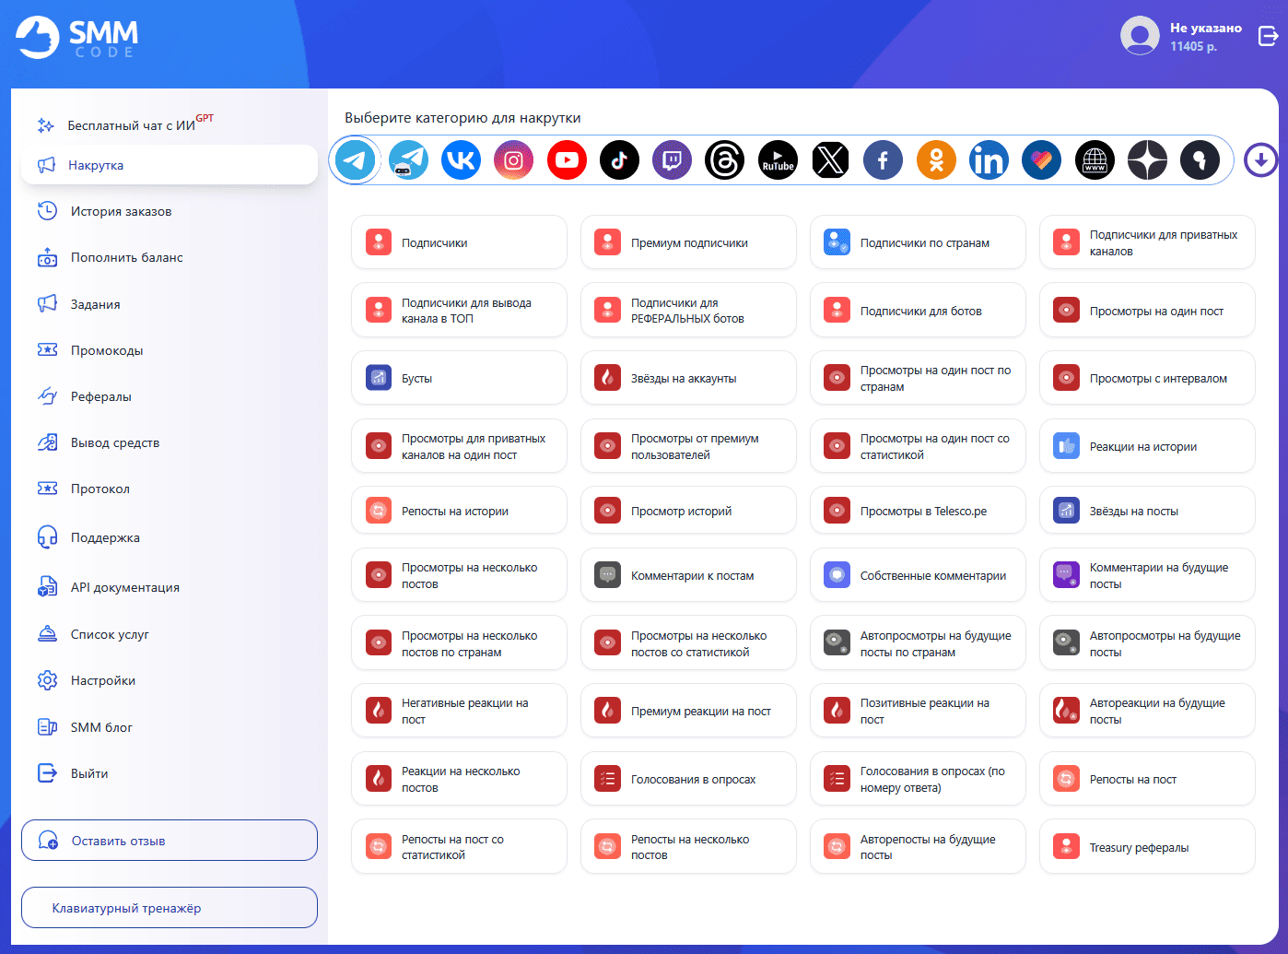Select the Премиум подписчики card
This screenshot has height=954, width=1288.
coord(688,242)
